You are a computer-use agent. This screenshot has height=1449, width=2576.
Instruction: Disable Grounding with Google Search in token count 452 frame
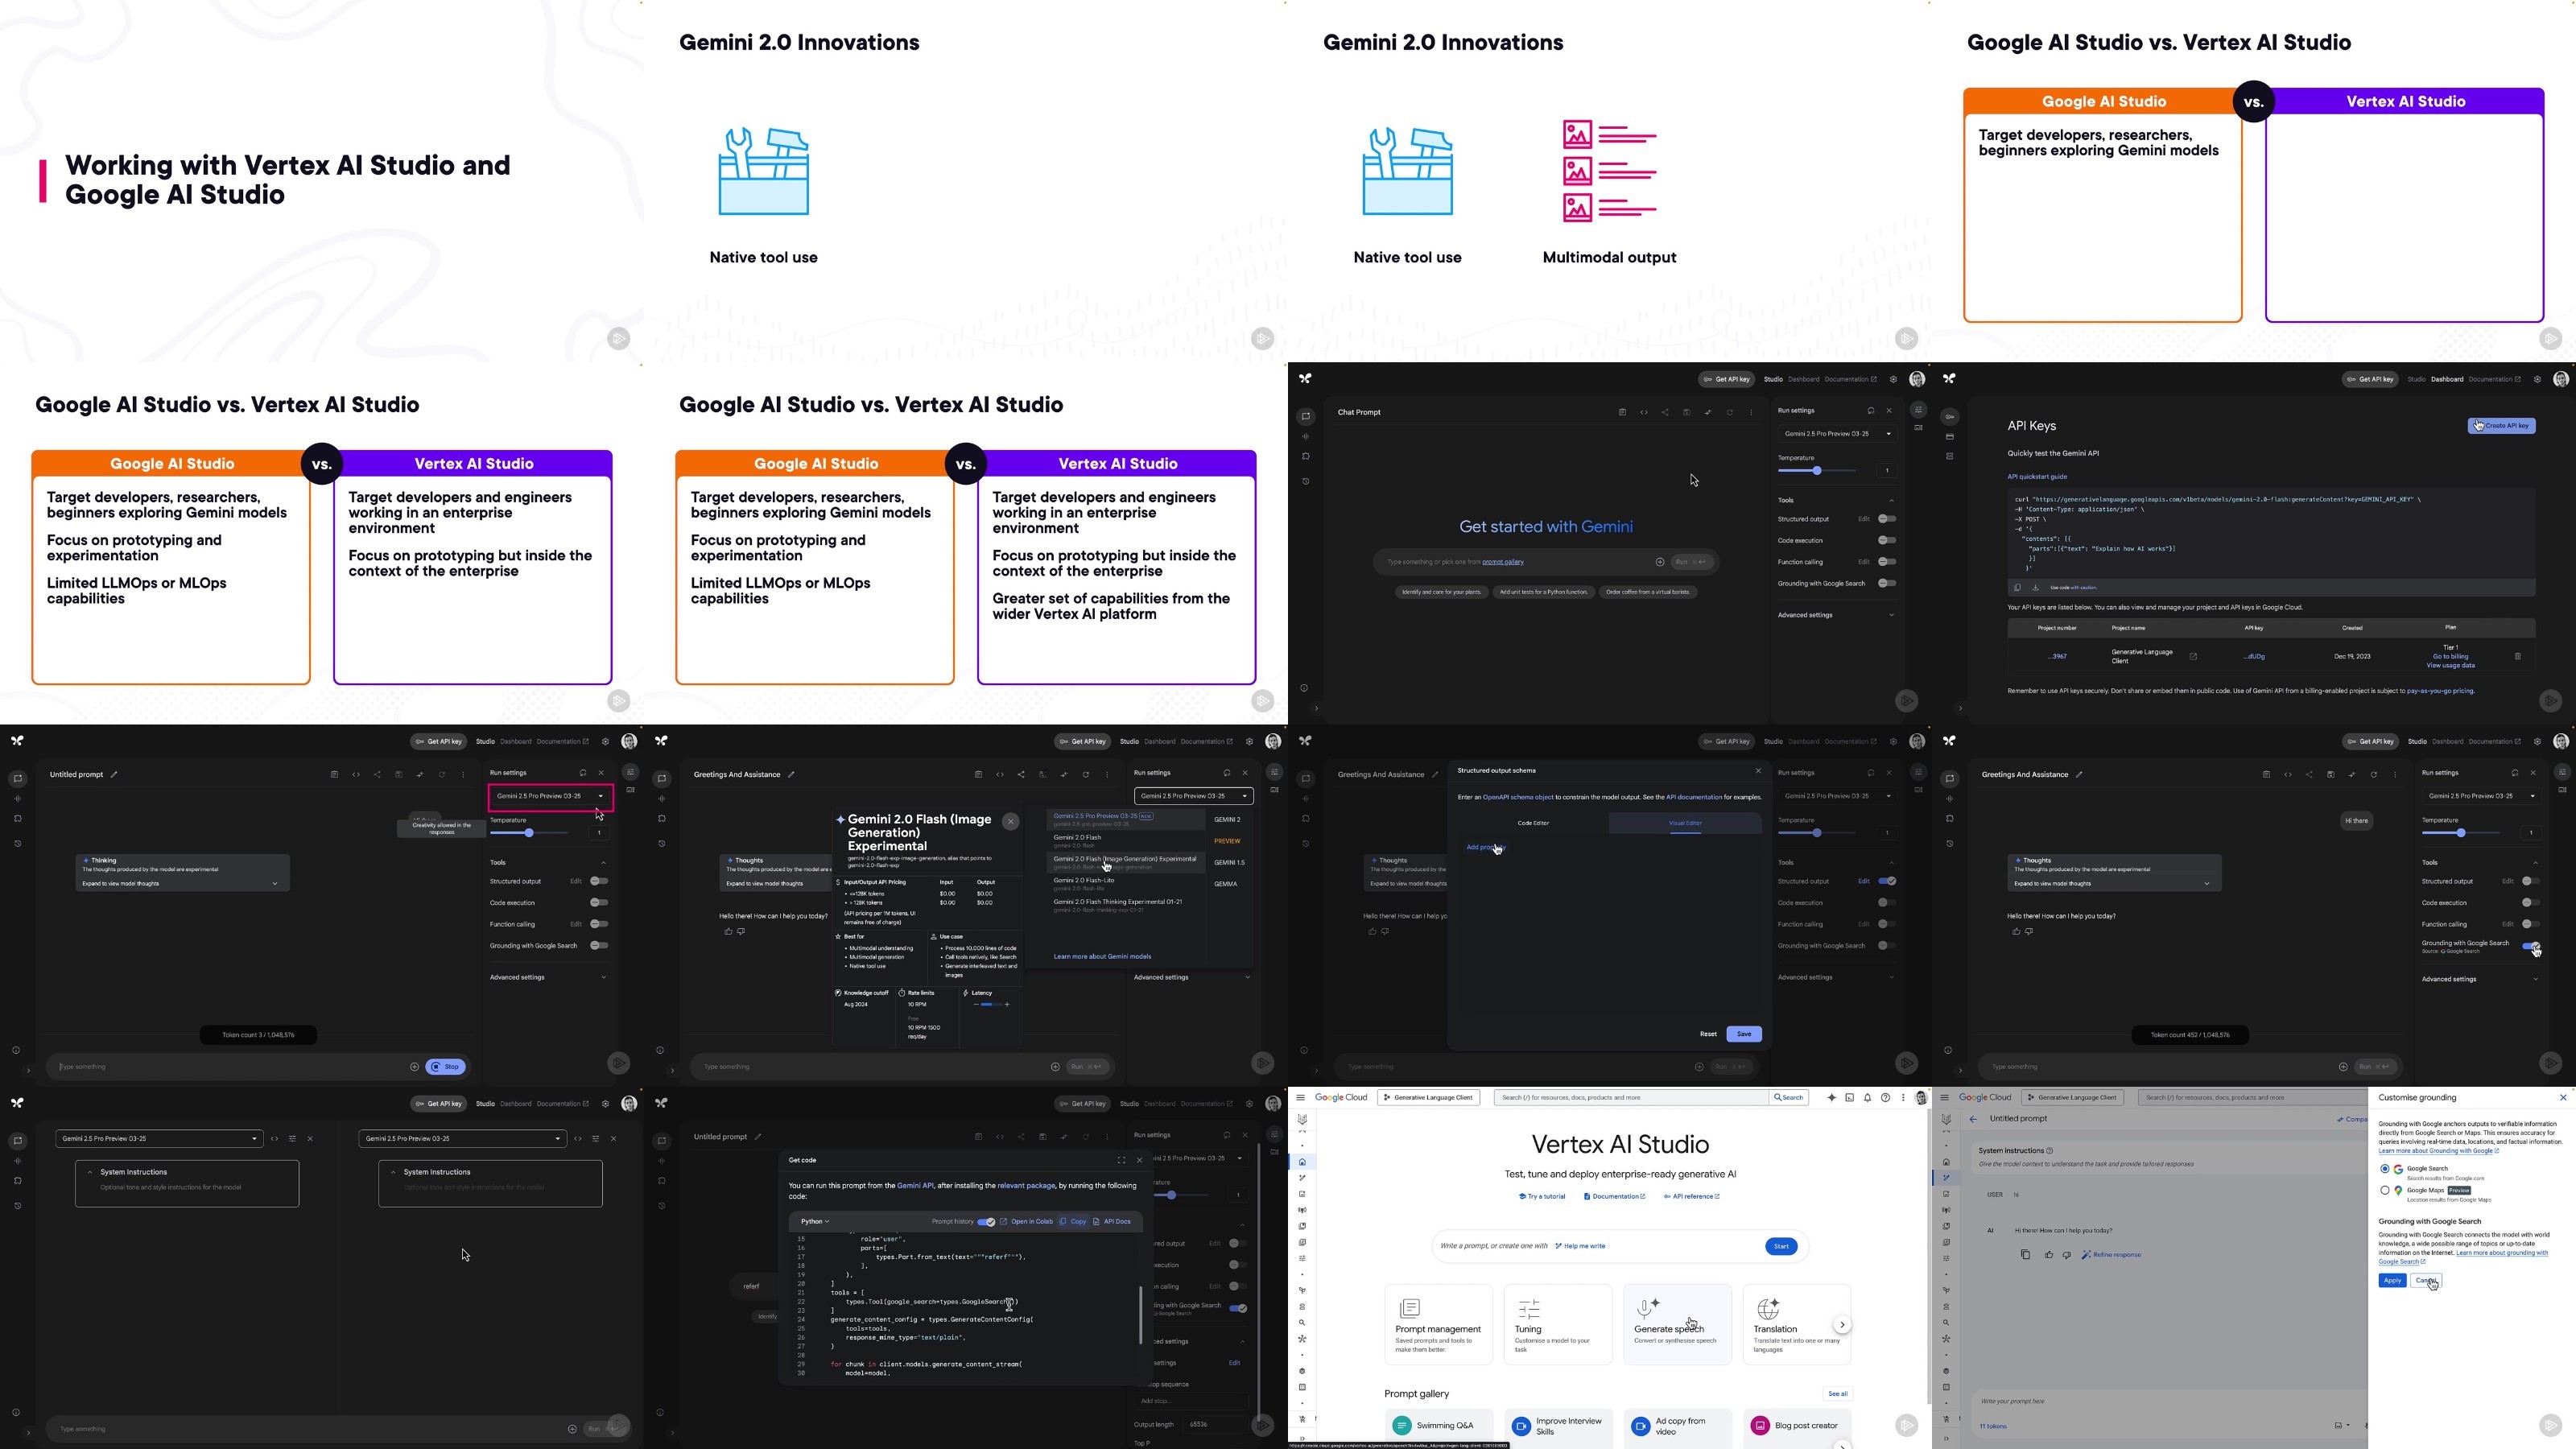[2531, 946]
